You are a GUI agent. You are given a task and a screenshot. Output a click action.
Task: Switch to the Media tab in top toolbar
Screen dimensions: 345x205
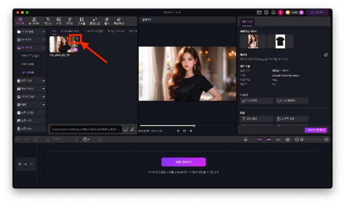[20, 21]
